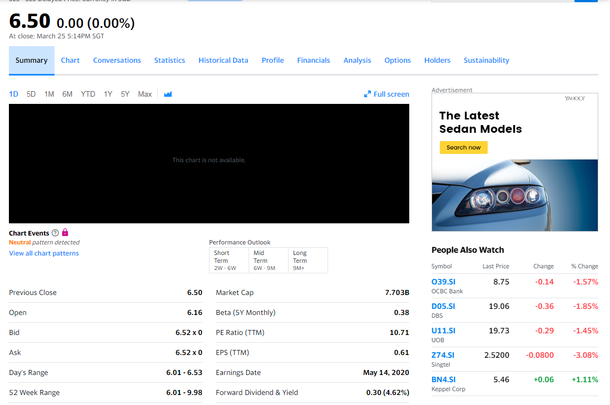Select the 5D chart range

[x=31, y=94]
